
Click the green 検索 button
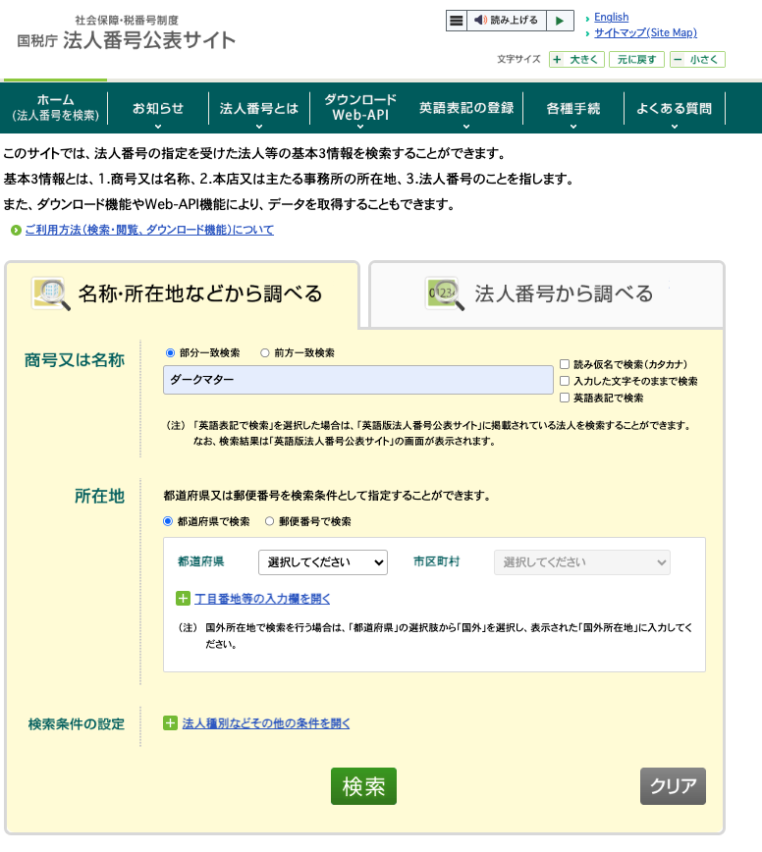point(363,786)
